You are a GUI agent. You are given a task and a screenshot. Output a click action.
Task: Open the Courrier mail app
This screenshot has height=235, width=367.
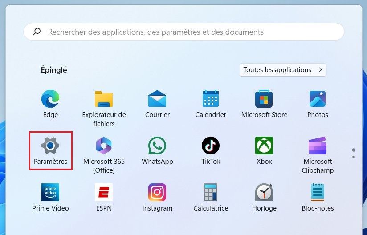(x=157, y=104)
